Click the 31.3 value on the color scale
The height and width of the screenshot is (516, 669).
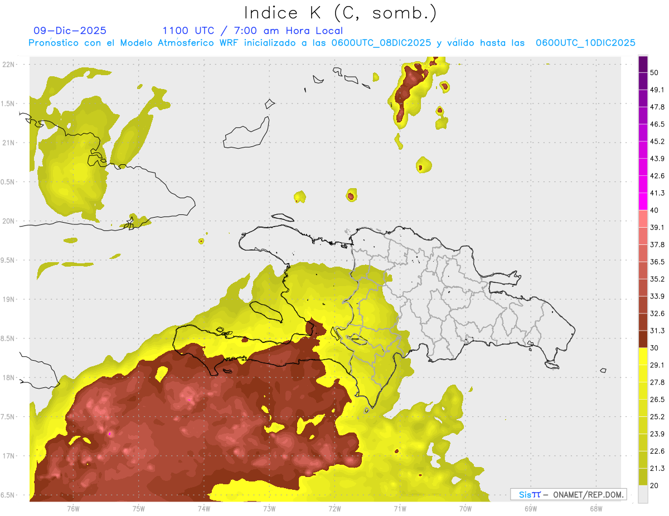(657, 331)
